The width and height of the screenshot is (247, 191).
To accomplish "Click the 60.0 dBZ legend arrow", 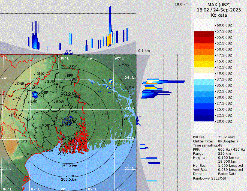I will point(216,25).
